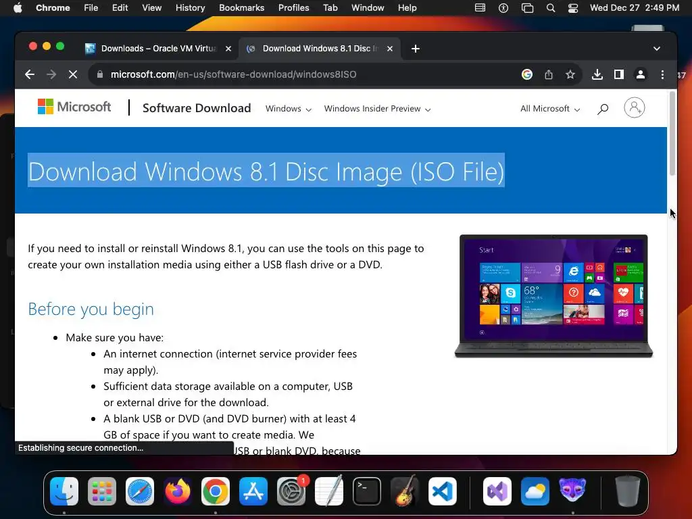692x519 pixels.
Task: Expand the Windows dropdown in site nav
Action: pos(288,109)
